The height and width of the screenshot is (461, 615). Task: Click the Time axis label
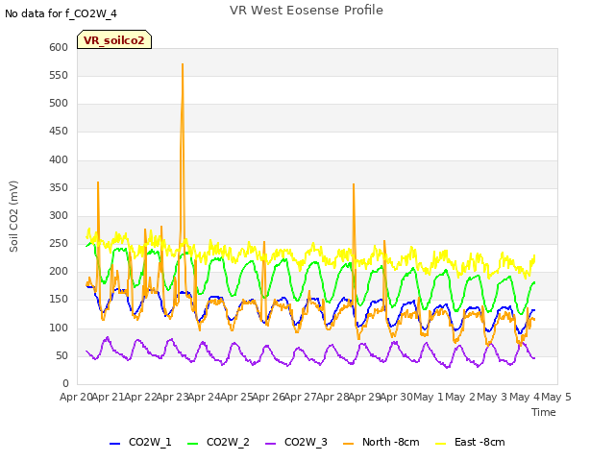544,412
